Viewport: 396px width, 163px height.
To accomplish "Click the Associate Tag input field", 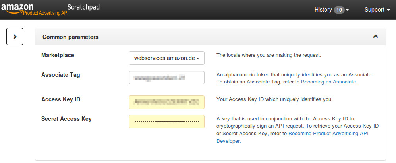I will click(x=167, y=78).
